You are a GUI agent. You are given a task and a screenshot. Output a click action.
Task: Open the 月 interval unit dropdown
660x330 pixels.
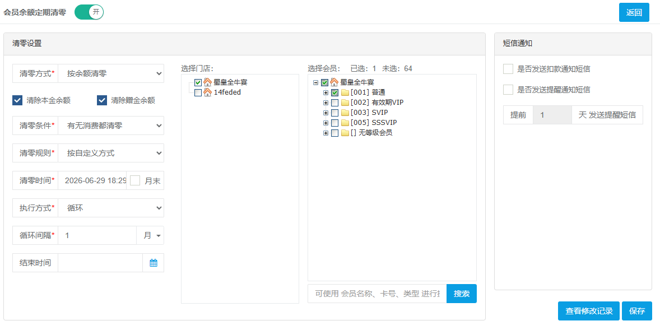point(150,236)
